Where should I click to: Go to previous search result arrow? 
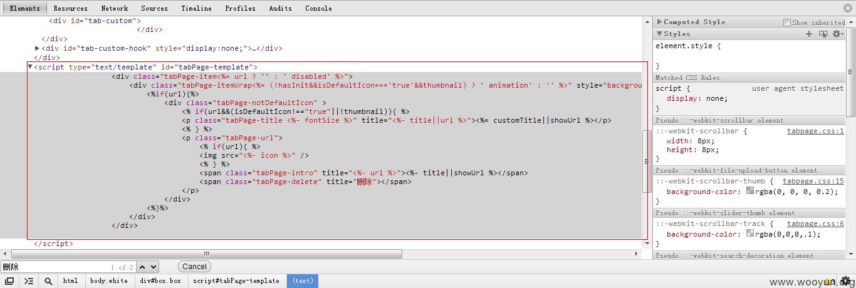(x=142, y=267)
